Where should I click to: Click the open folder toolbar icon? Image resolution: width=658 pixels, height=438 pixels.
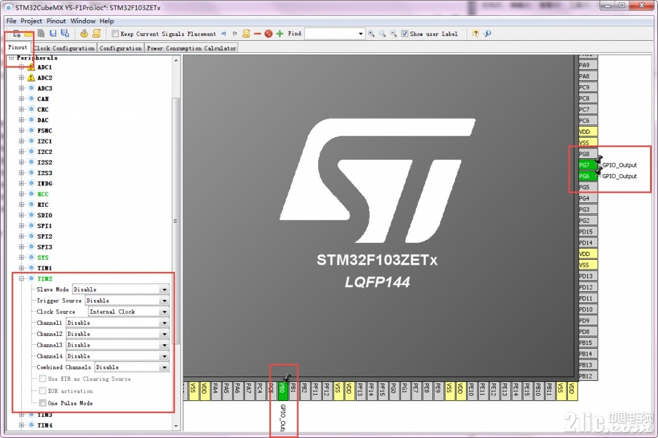(28, 34)
